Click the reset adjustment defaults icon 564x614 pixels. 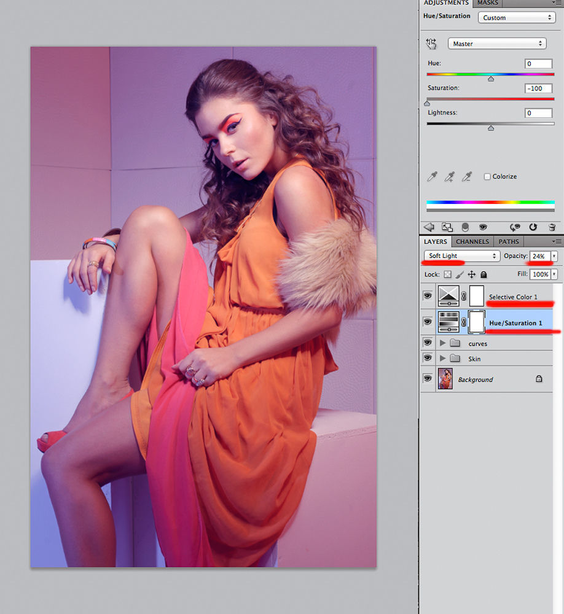point(533,227)
